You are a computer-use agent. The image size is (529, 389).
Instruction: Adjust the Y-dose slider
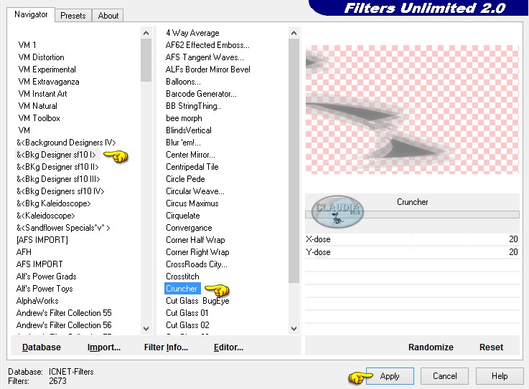[x=412, y=252]
